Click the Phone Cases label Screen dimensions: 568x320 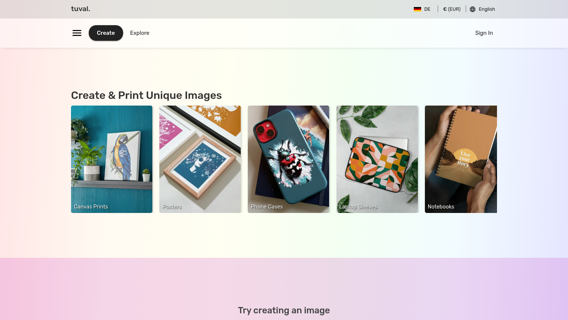tap(267, 207)
